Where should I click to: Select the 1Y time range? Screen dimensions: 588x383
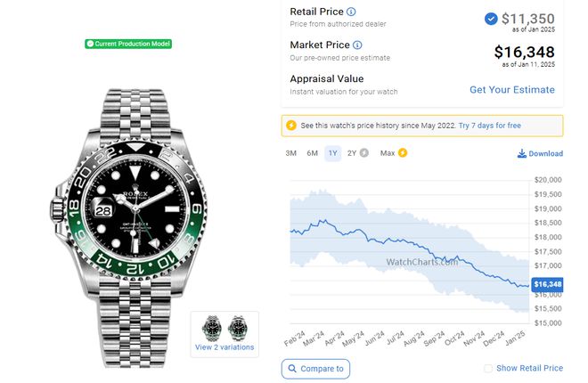[x=333, y=153]
